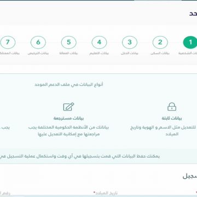
Task: Open step 6 circle in the stepper
Action: (x=38, y=42)
